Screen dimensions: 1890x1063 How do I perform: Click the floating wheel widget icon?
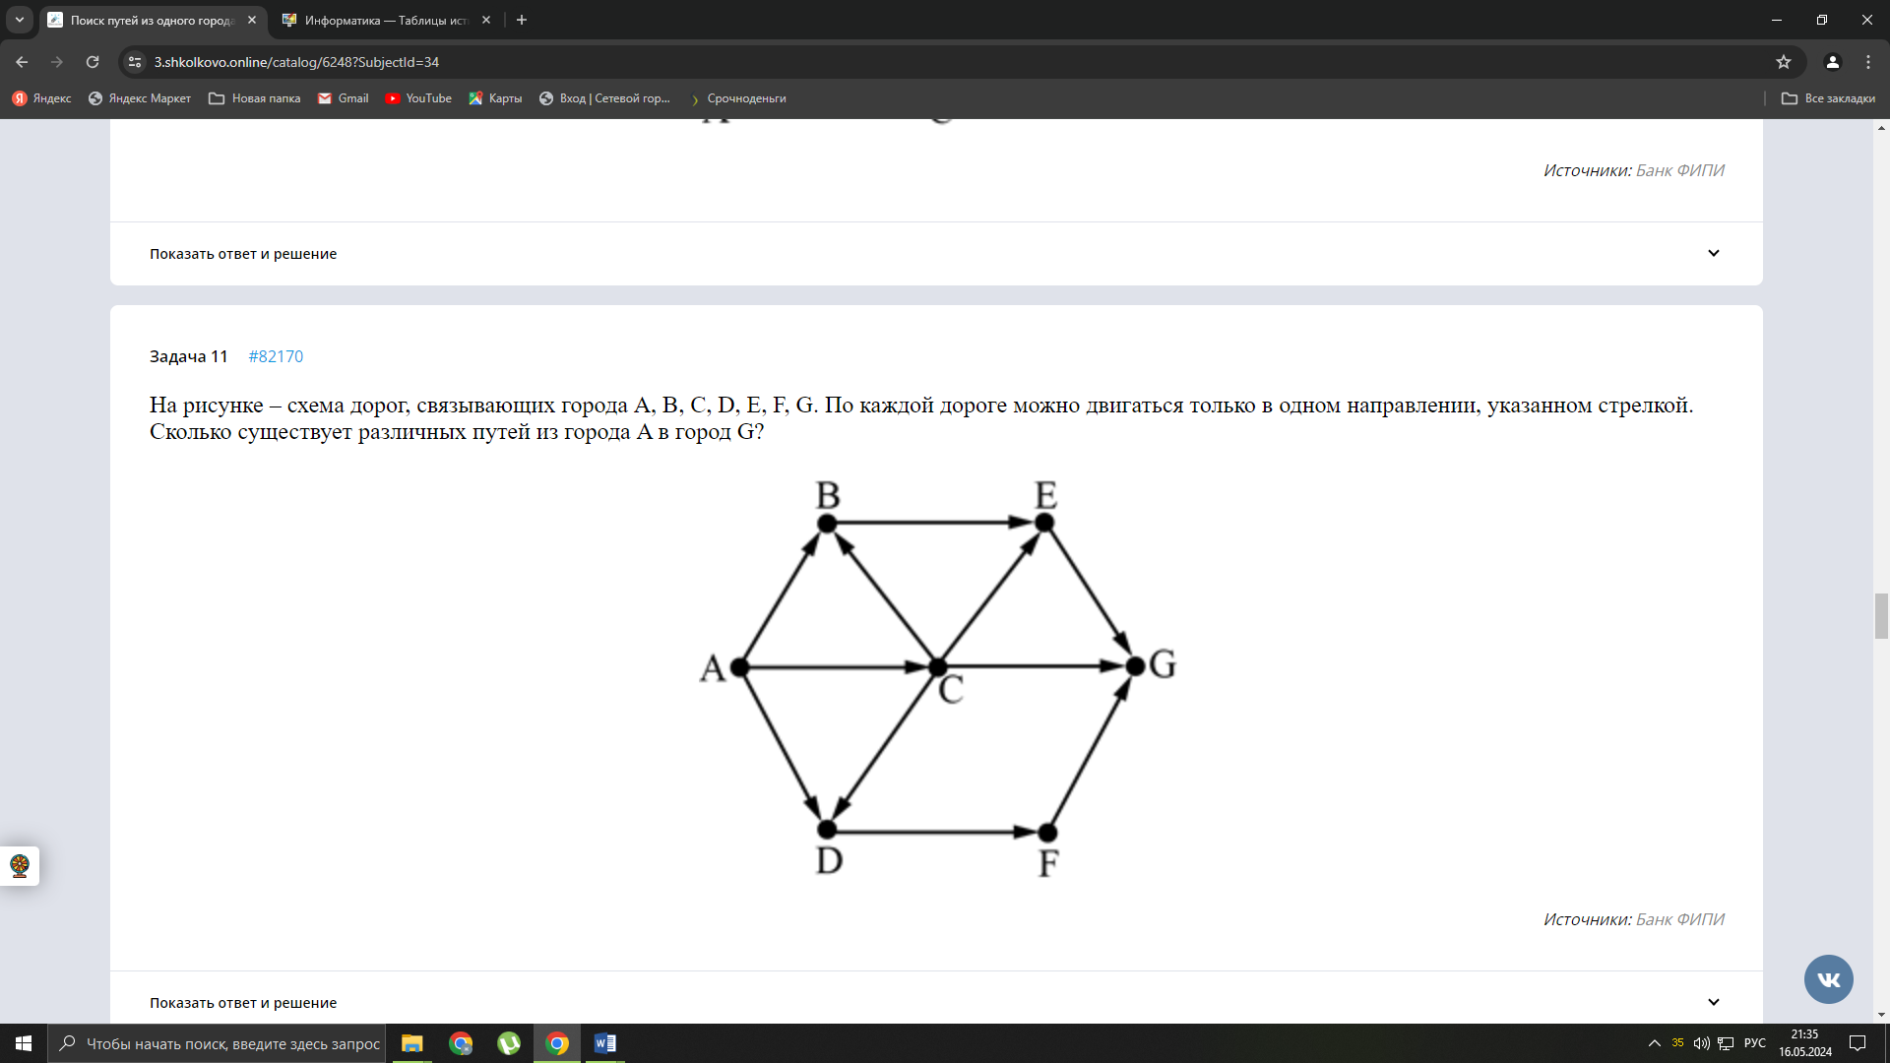(x=20, y=866)
